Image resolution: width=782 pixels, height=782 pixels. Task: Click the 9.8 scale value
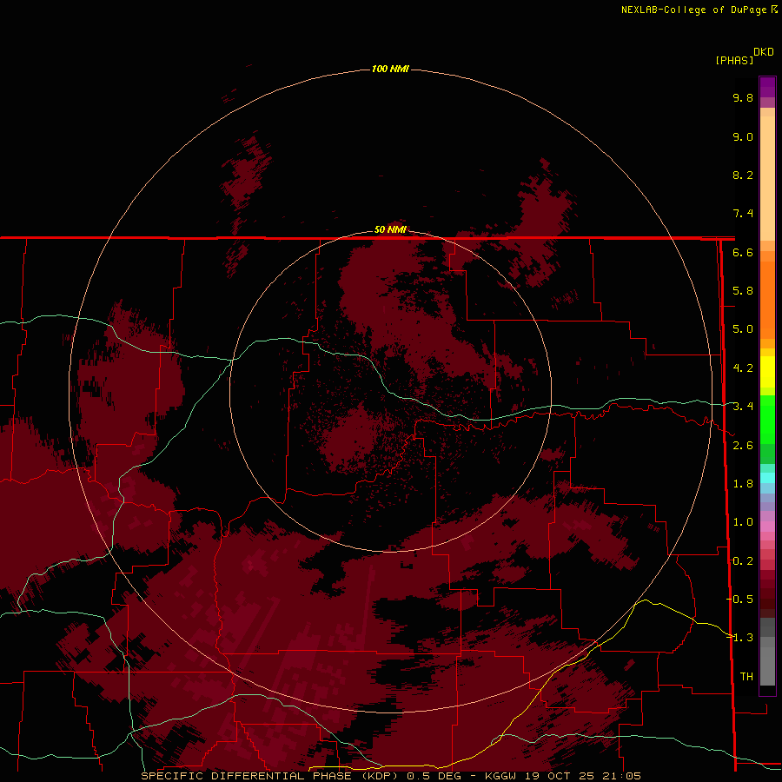coord(743,97)
